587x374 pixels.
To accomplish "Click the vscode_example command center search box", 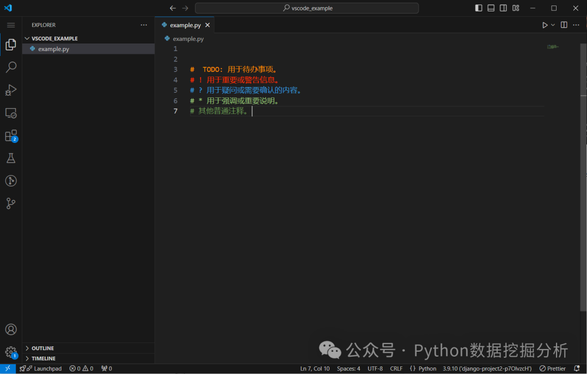I will click(307, 8).
